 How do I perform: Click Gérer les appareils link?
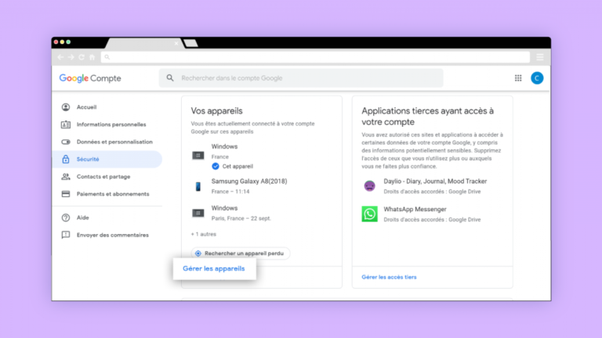click(214, 268)
